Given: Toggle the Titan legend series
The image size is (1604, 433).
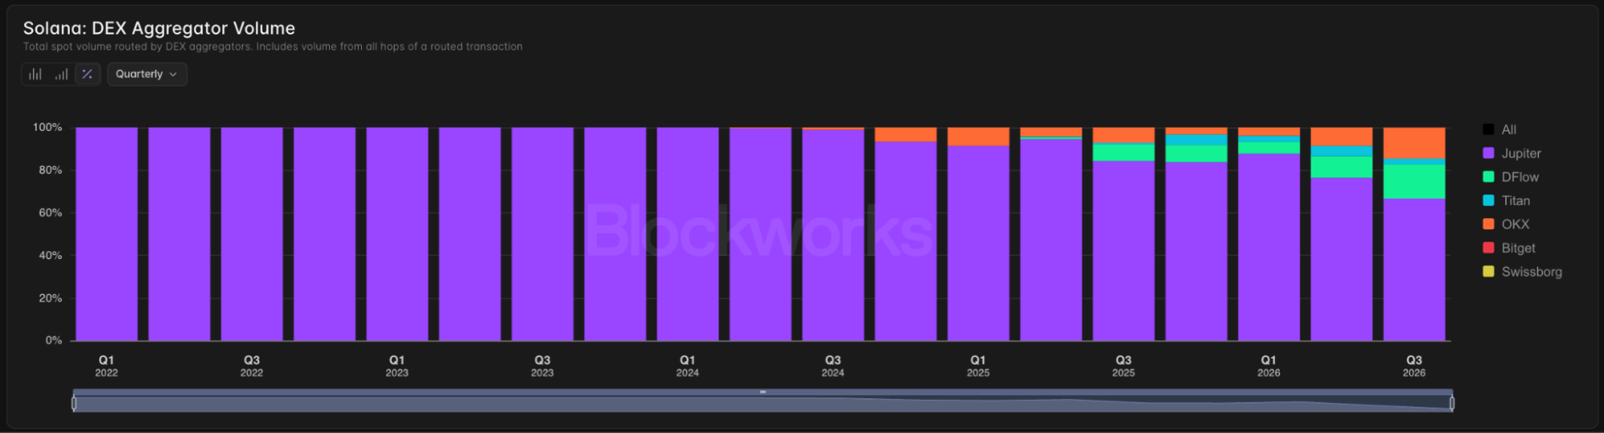Looking at the screenshot, I should [1506, 200].
